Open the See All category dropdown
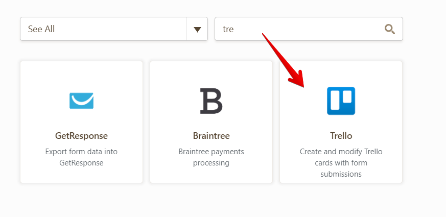Image resolution: width=446 pixels, height=217 pixels. tap(113, 29)
